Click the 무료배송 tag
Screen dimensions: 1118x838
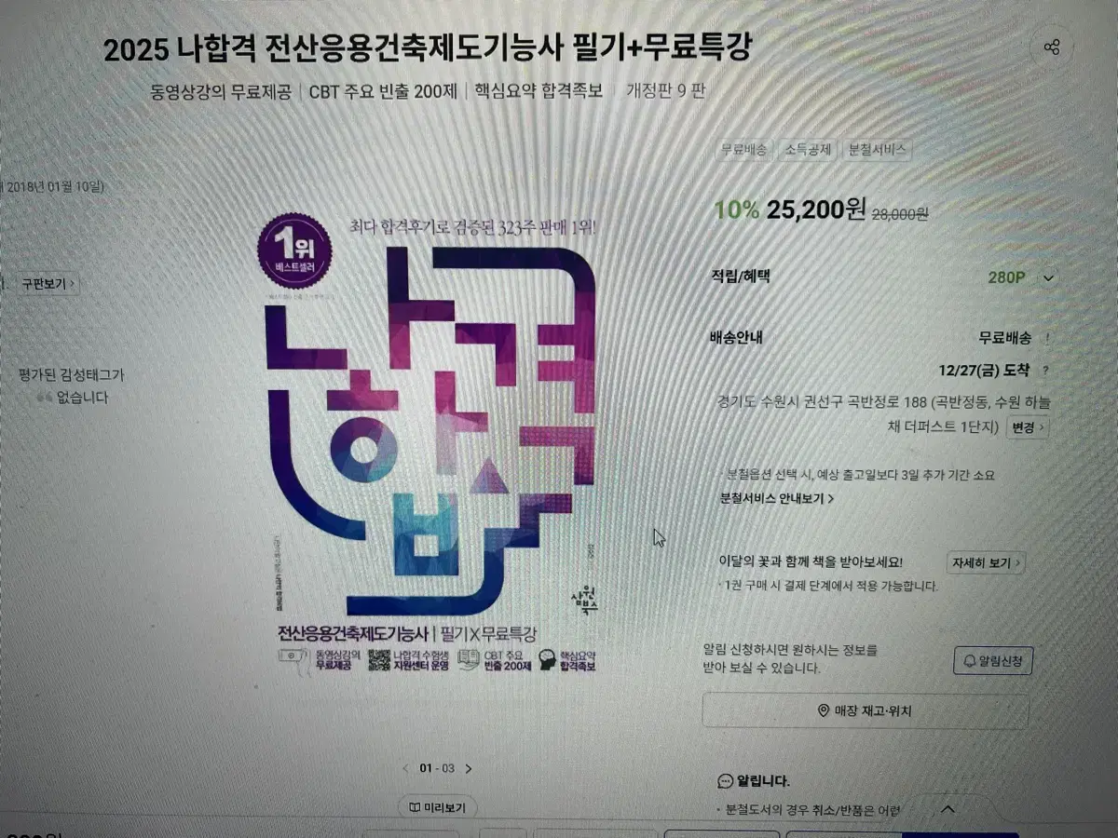click(x=744, y=150)
